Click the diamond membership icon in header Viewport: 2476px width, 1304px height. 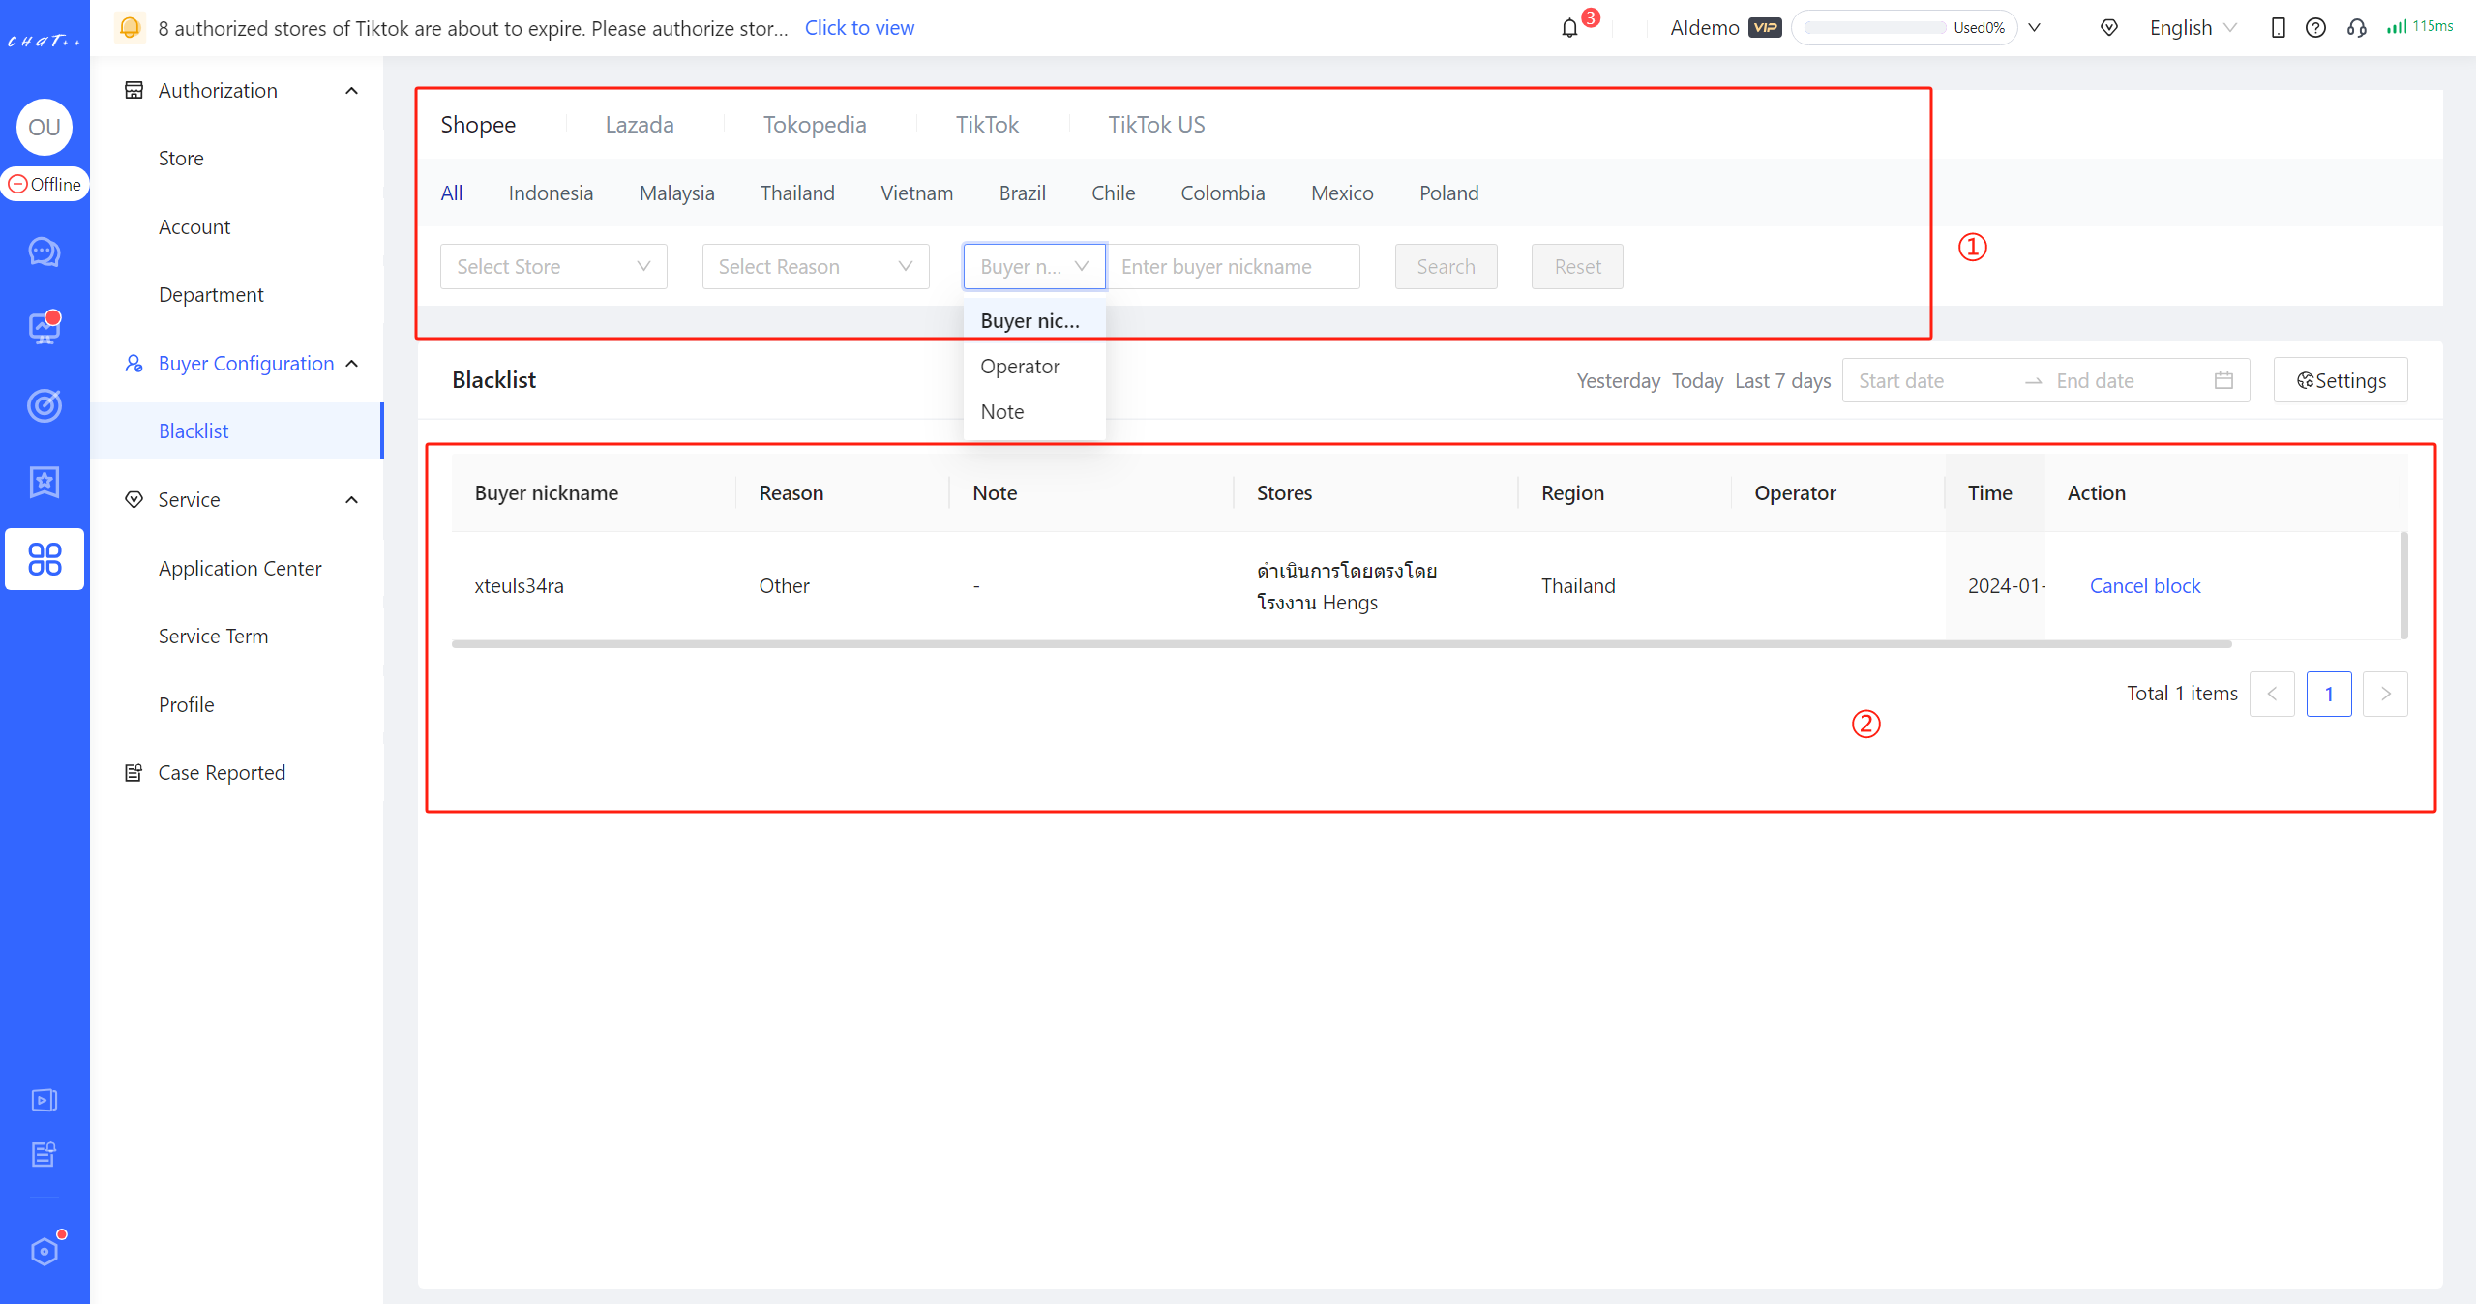(2109, 27)
